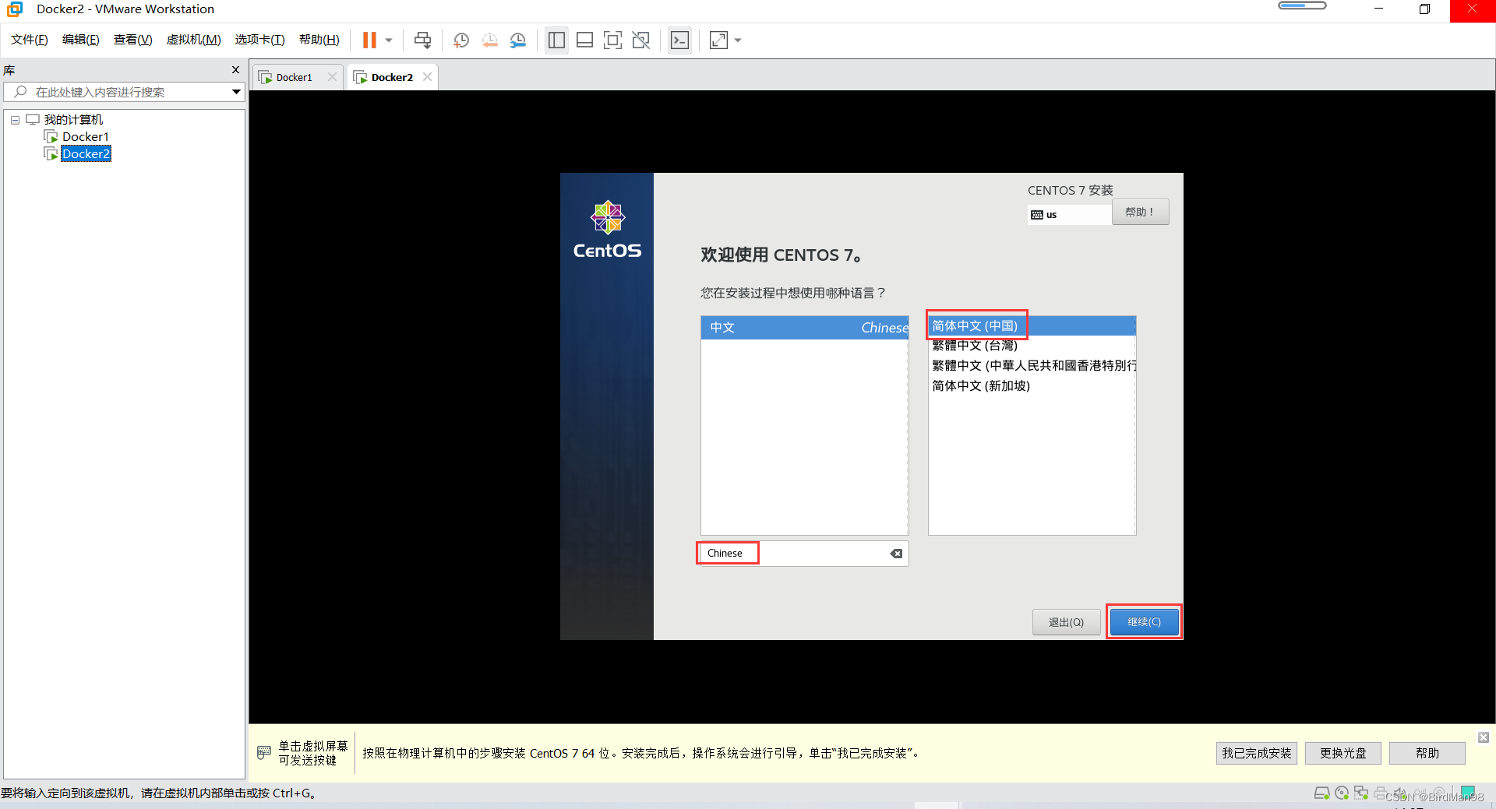Viewport: 1496px width, 809px height.
Task: Restore down the VMware window
Action: (1424, 9)
